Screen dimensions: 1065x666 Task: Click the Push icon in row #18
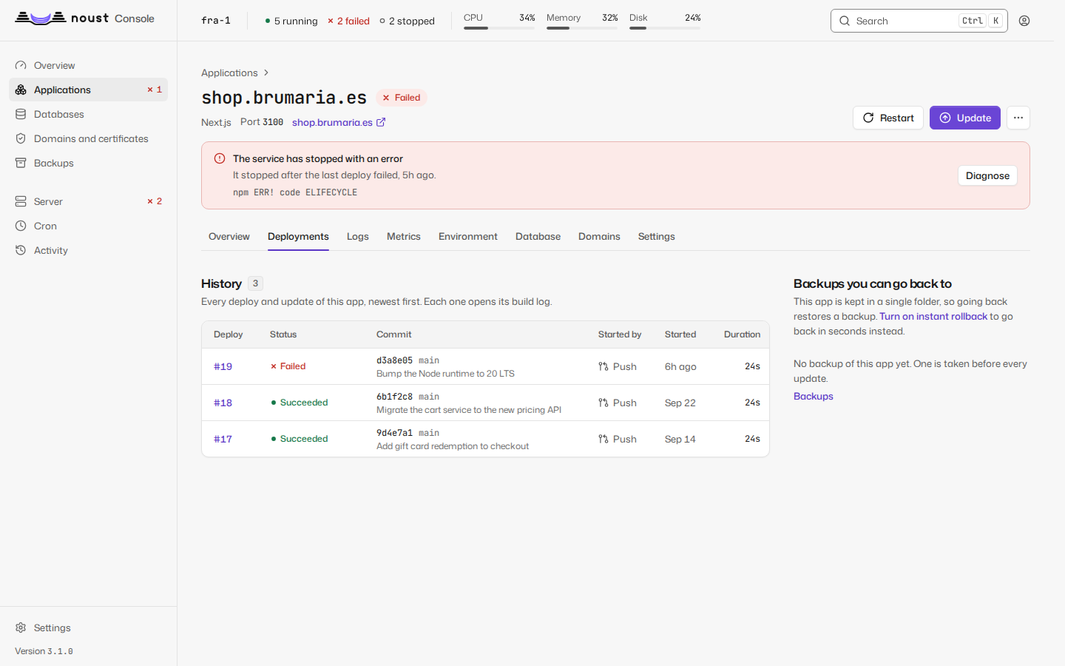pyautogui.click(x=603, y=403)
